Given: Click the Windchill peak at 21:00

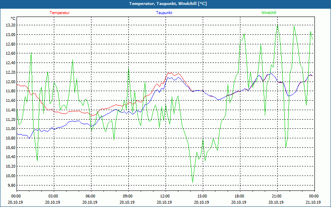Looking at the screenshot, I should pyautogui.click(x=277, y=25).
